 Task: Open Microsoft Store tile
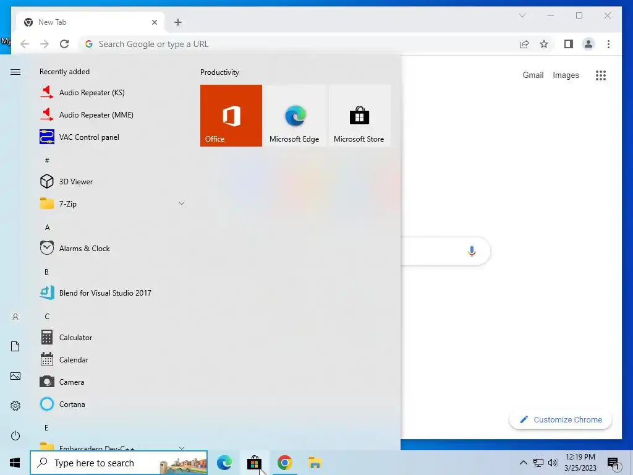point(359,116)
